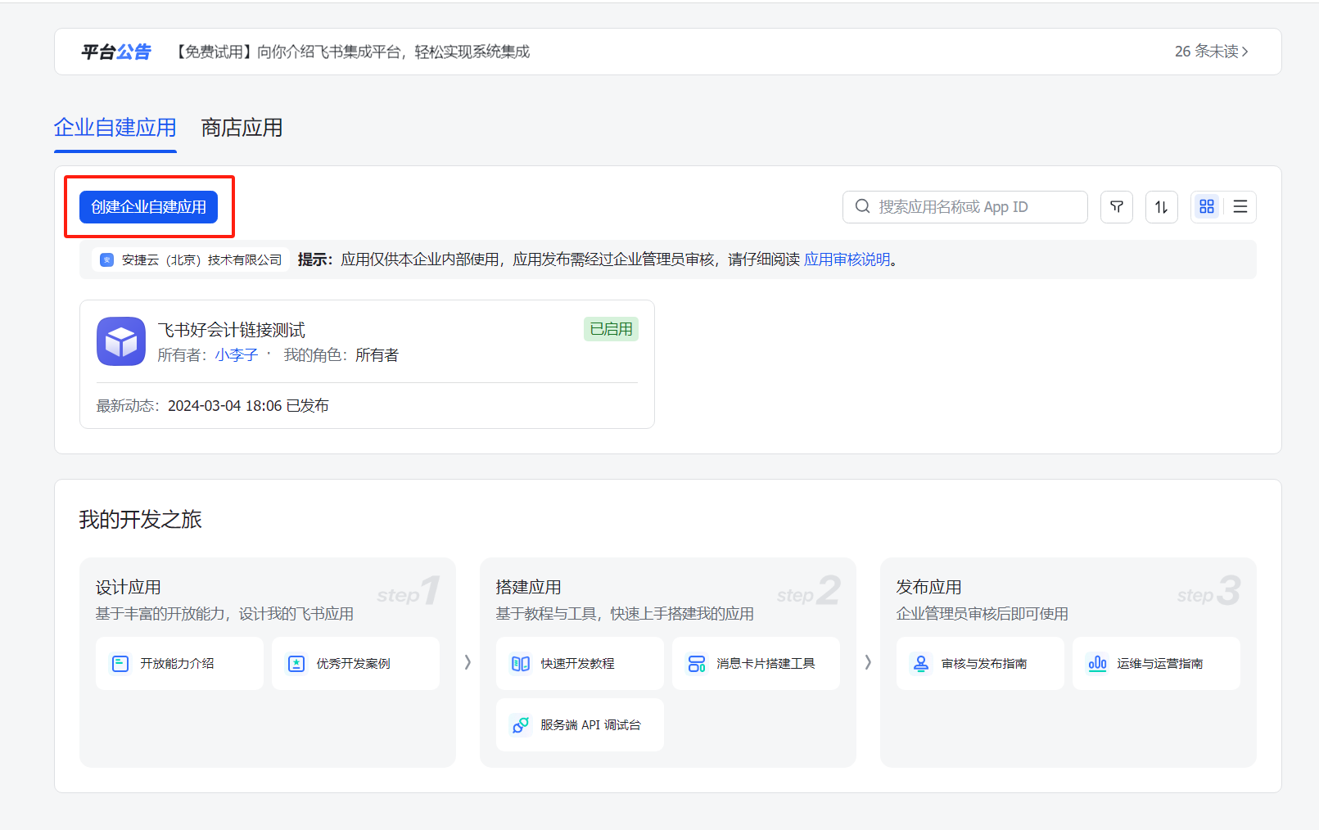Image resolution: width=1319 pixels, height=830 pixels.
Task: Click the 开放能力介绍 icon
Action: [x=120, y=663]
